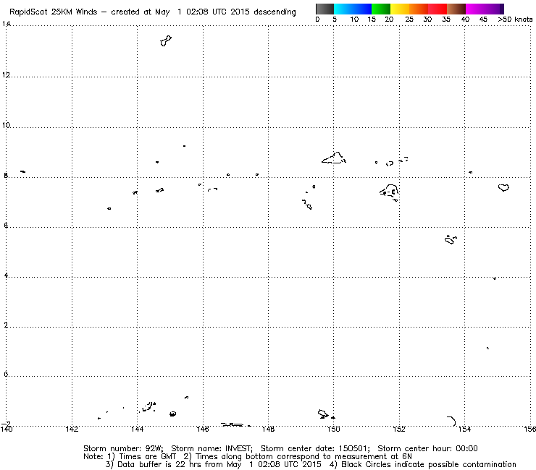Click the 'Storm name: INVEST' text
536x470 pixels.
click(x=212, y=448)
